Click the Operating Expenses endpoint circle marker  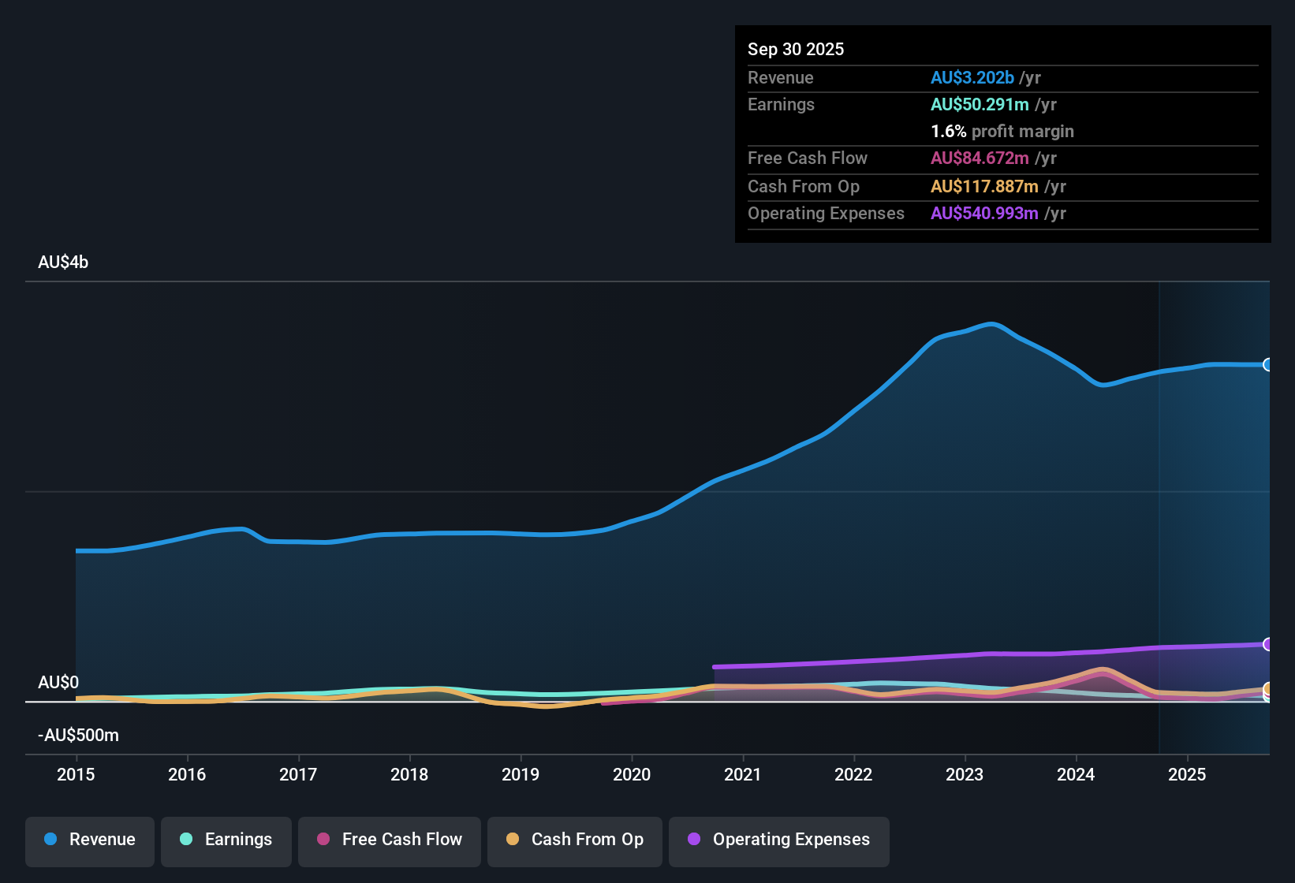pyautogui.click(x=1268, y=643)
